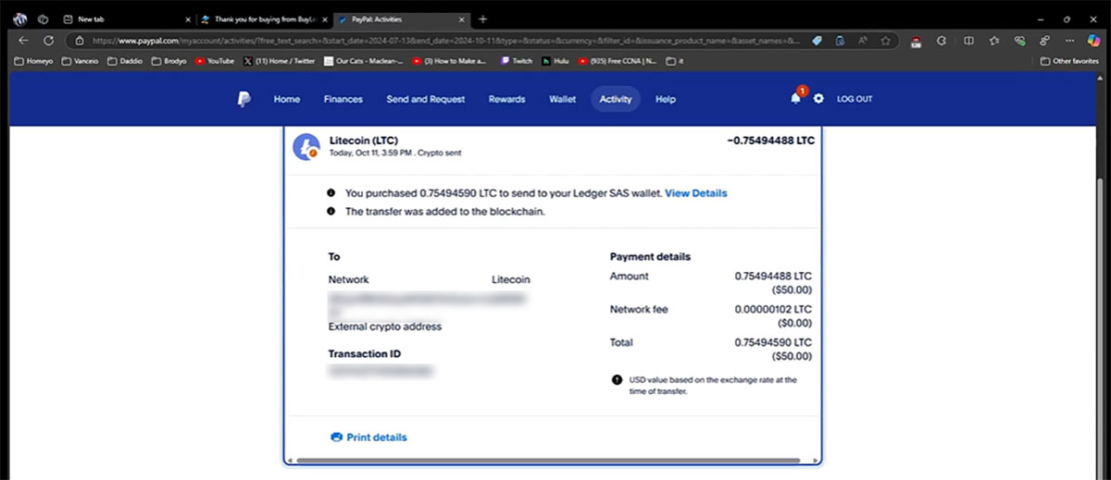Open the browser Settings and more menu
The image size is (1111, 480).
[1069, 41]
